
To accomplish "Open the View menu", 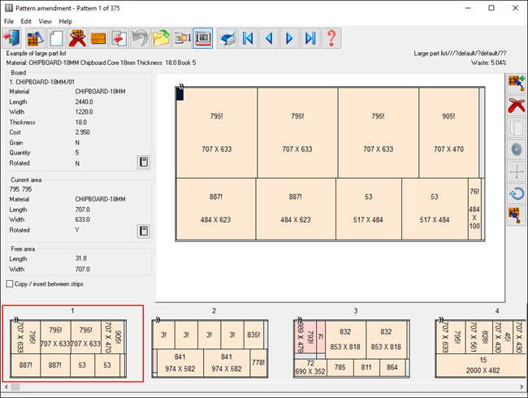I will (x=45, y=20).
